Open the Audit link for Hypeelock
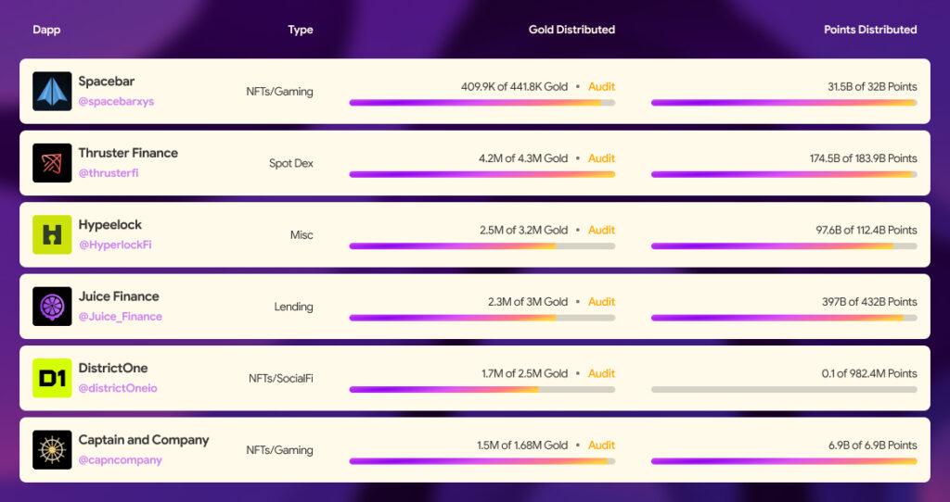 (x=601, y=230)
